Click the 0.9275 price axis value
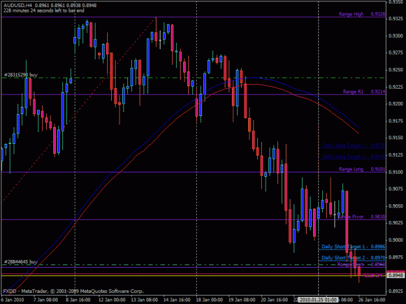 pos(396,53)
